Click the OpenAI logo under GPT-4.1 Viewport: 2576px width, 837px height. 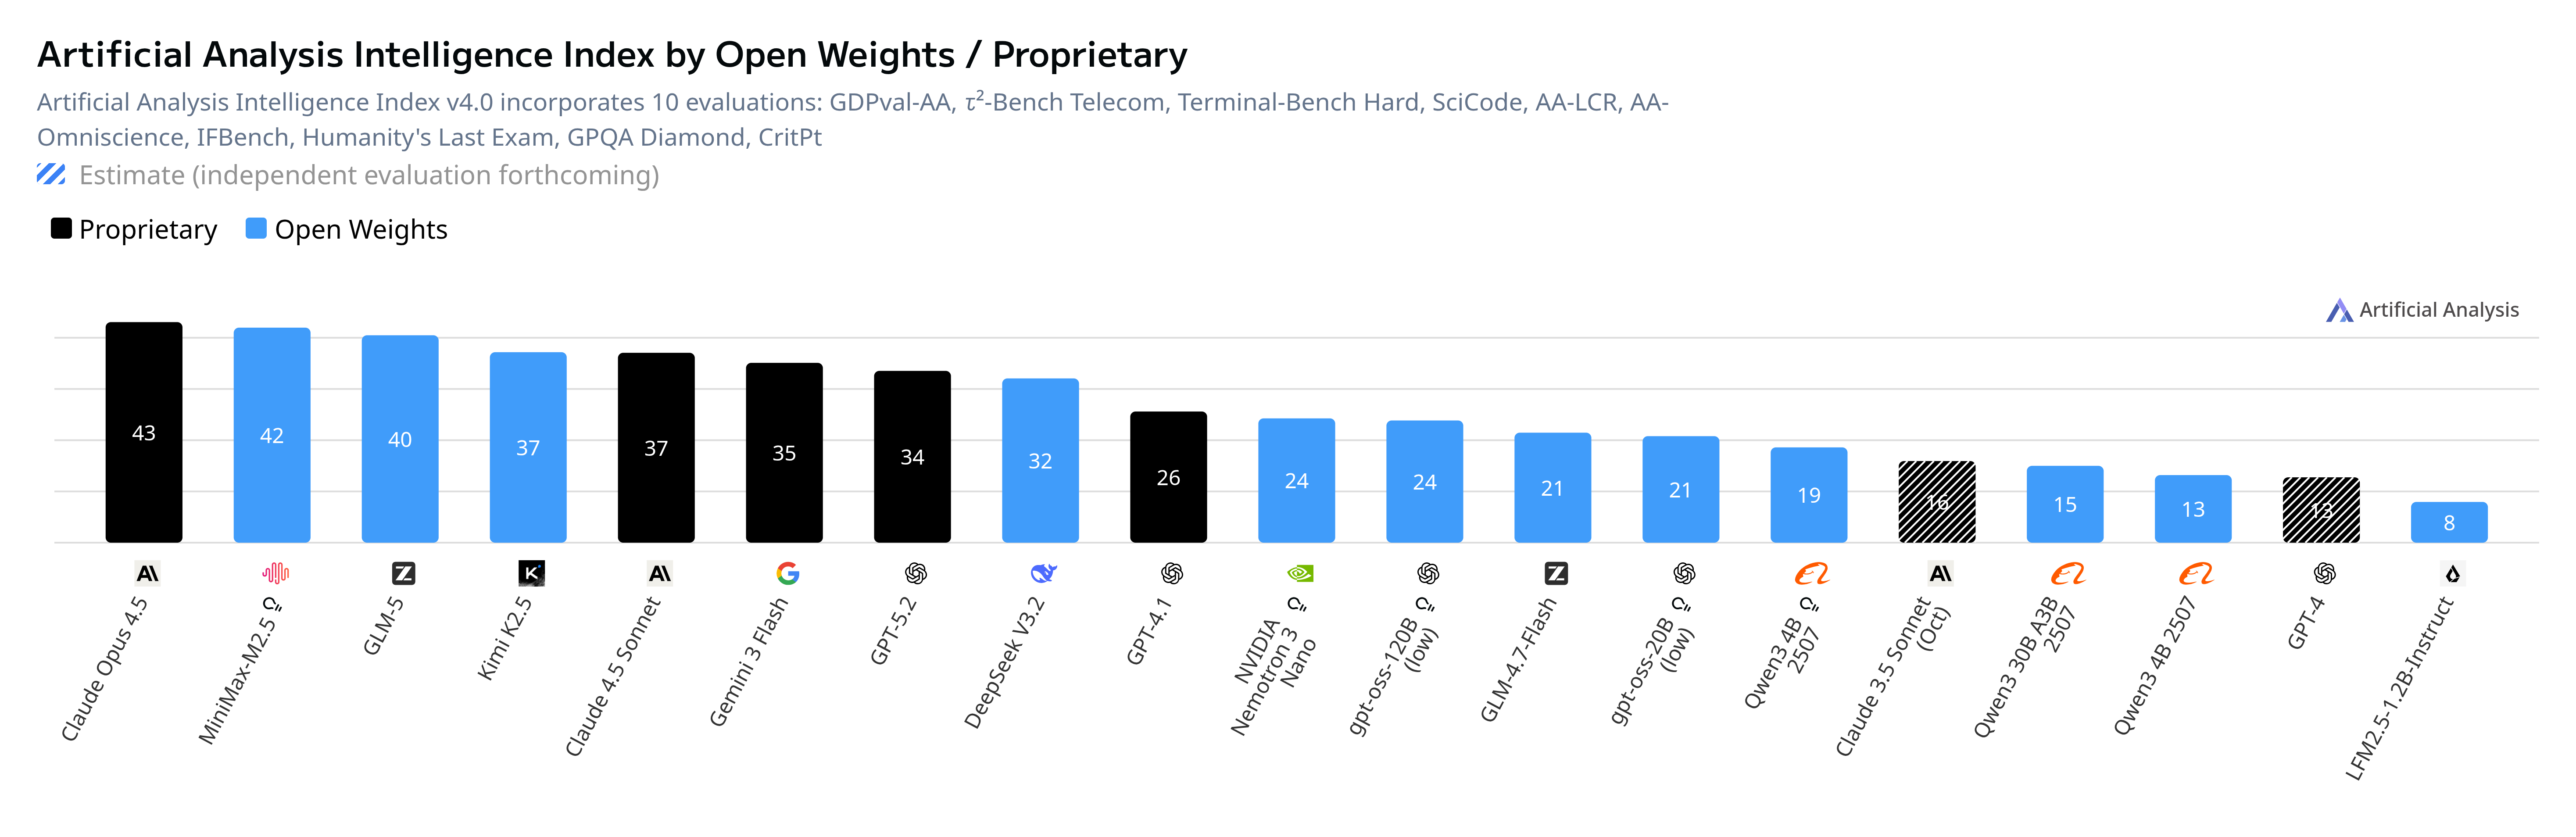1171,573
